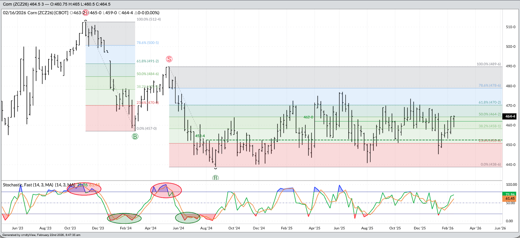Click the red ellipse on the stochastic near Oct '23
The height and width of the screenshot is (238, 520).
(x=84, y=189)
